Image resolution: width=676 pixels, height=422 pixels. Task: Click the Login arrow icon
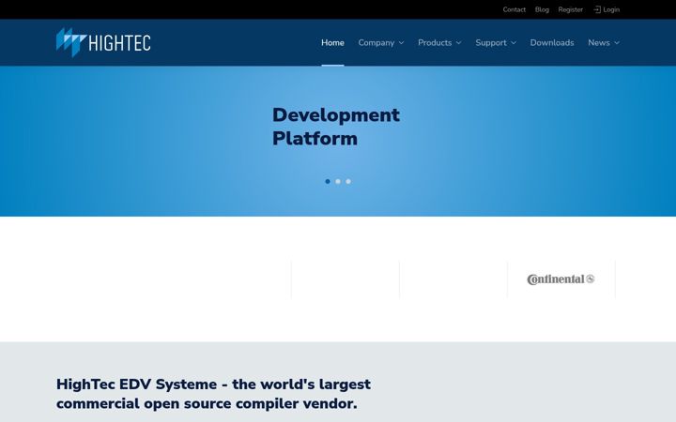[597, 9]
